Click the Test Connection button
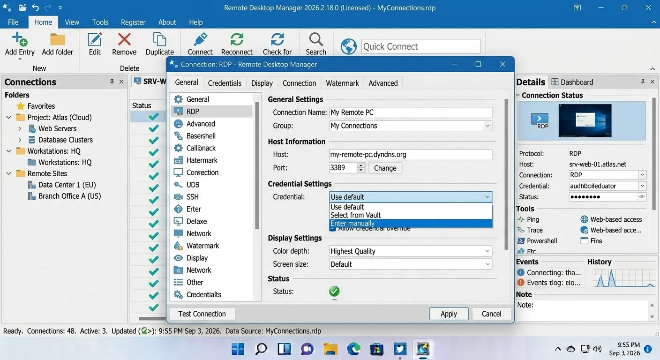Viewport: 660px width, 360px height. [x=202, y=314]
